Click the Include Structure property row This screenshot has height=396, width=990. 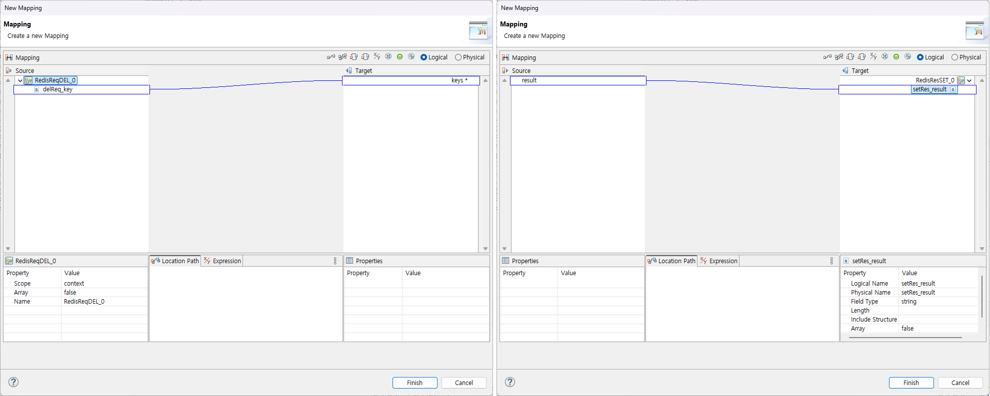click(x=910, y=320)
